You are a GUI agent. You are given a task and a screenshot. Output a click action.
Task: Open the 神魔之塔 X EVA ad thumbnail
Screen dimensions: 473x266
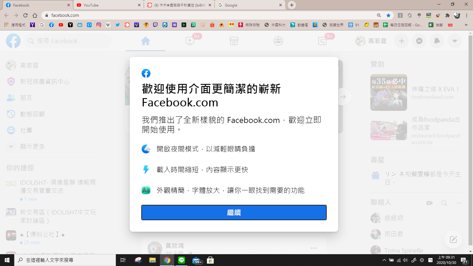click(x=389, y=93)
